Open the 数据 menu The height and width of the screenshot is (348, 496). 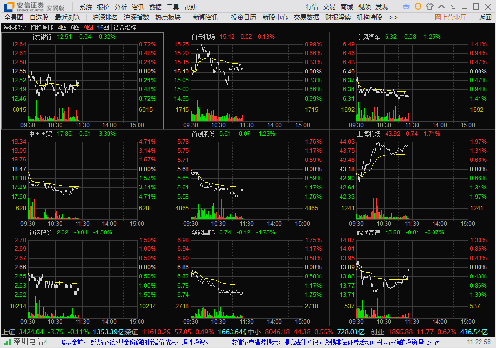point(155,7)
